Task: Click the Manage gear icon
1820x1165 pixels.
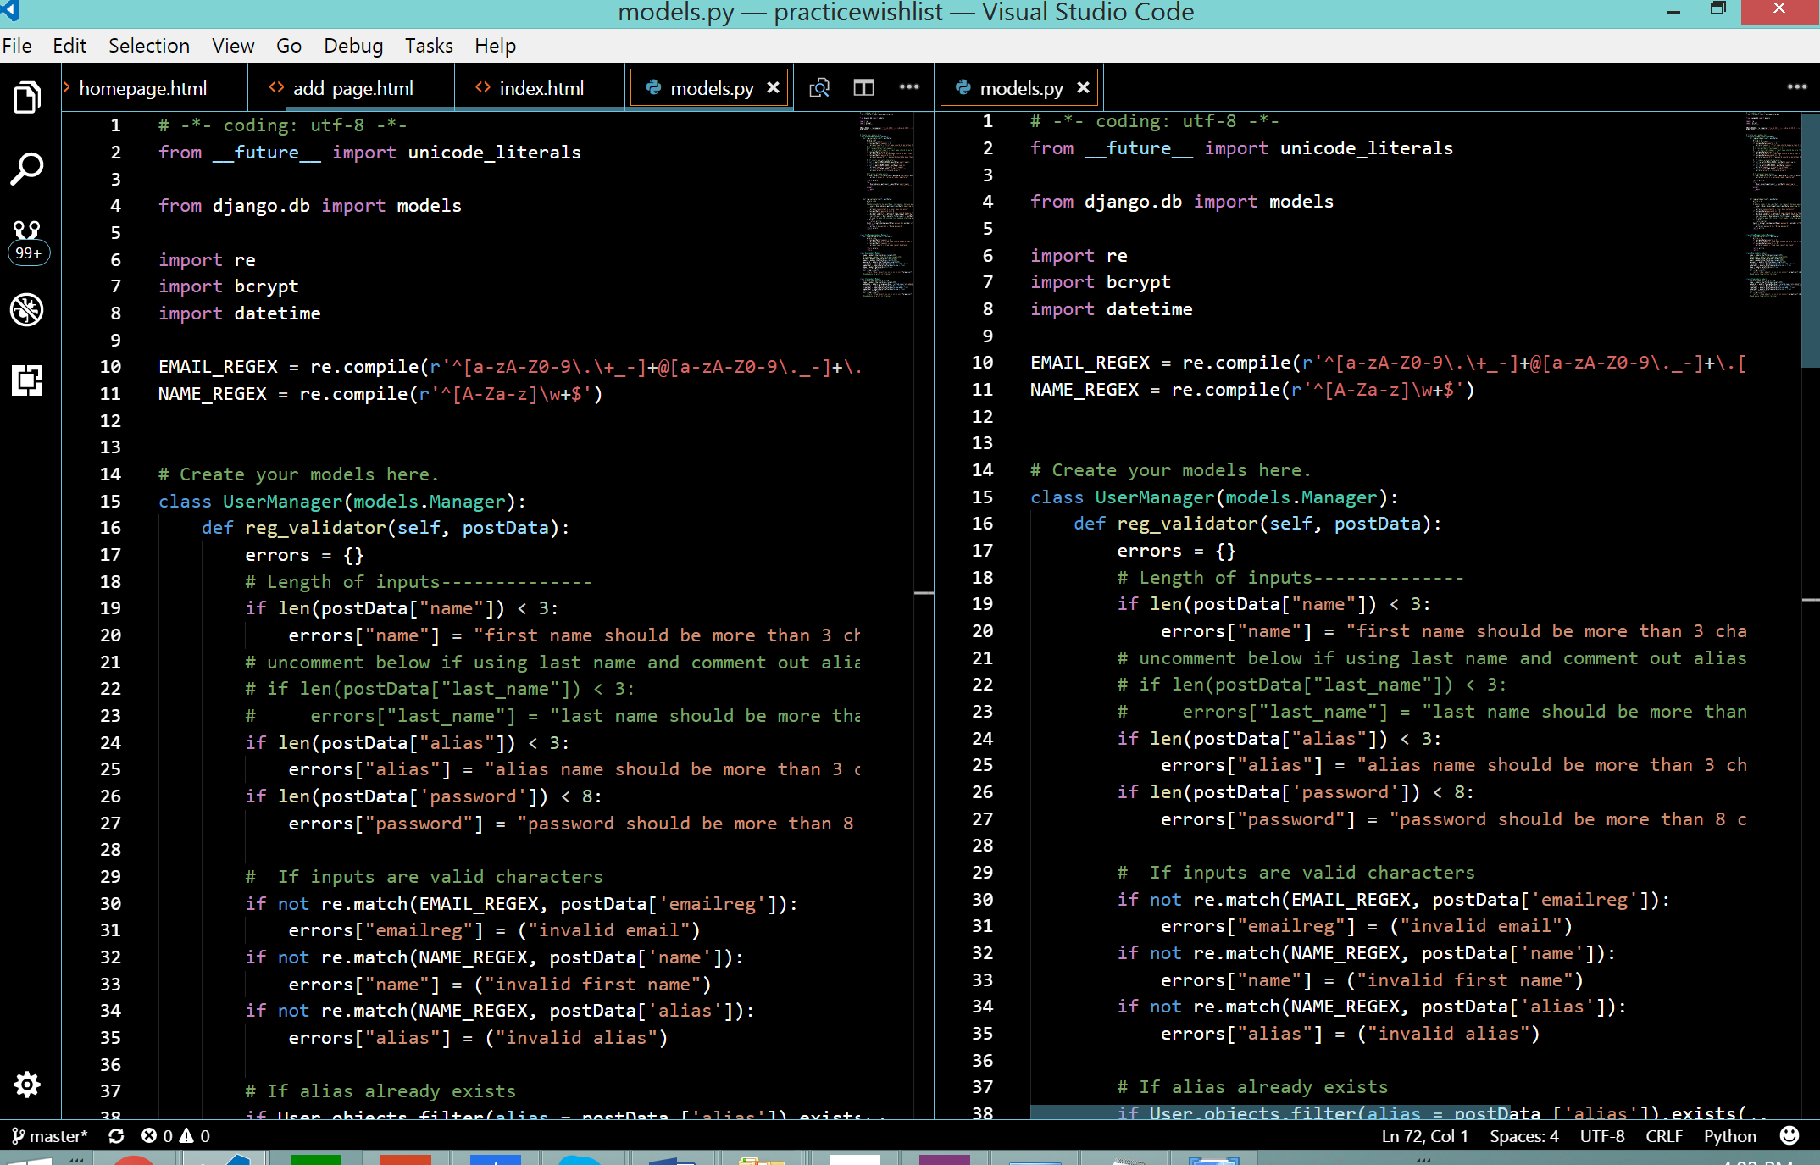Action: click(27, 1084)
